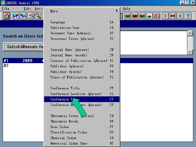Choose Conference Location (phrase) CL

(x=82, y=94)
